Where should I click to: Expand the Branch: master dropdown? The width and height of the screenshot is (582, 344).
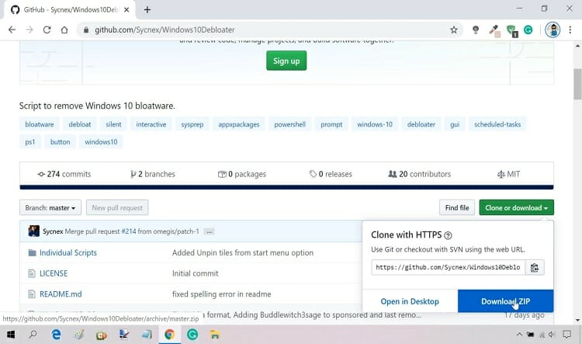(x=50, y=207)
